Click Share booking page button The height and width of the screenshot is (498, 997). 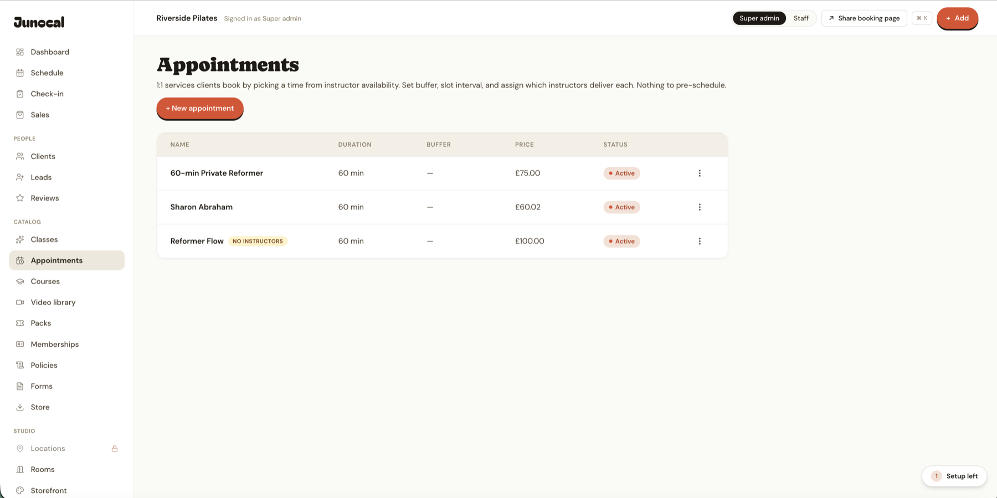[x=864, y=18]
